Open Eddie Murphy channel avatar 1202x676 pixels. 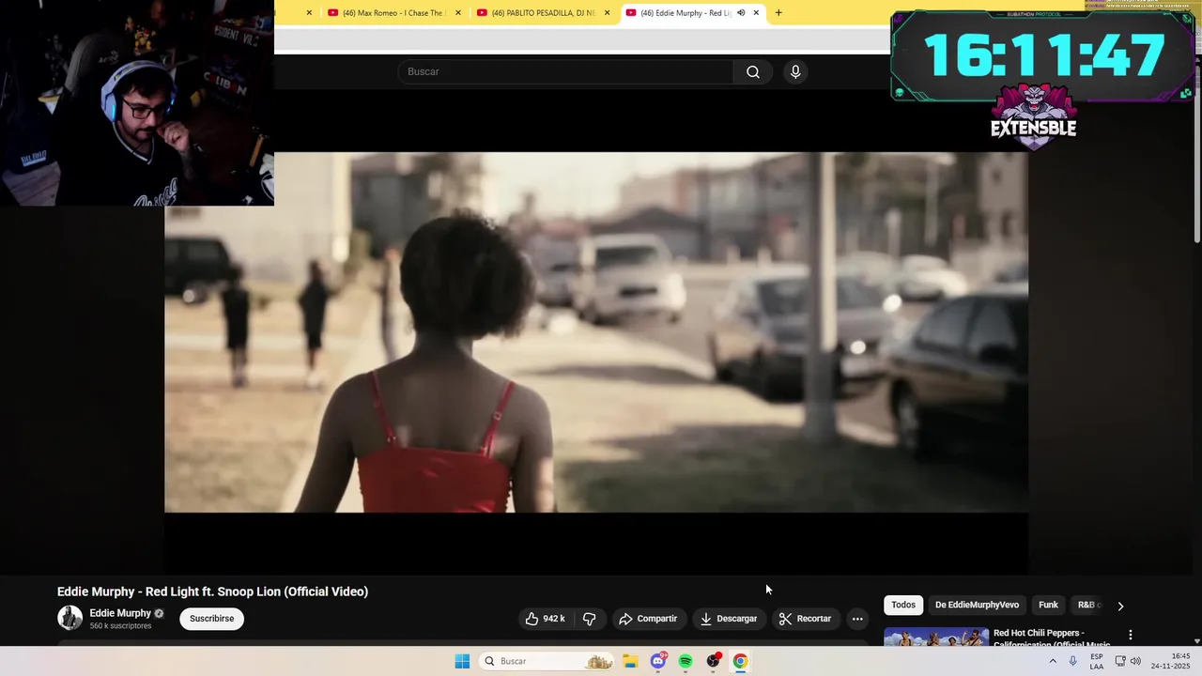70,618
